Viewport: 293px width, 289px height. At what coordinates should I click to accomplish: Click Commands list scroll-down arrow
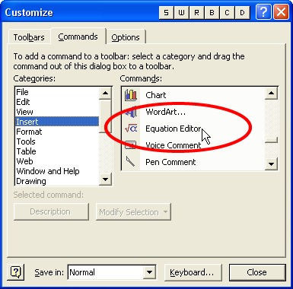tap(271, 164)
